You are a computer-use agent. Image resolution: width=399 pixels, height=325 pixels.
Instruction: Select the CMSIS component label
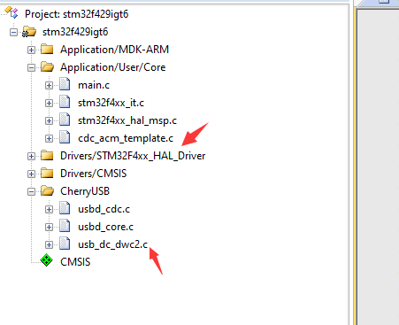pyautogui.click(x=75, y=262)
